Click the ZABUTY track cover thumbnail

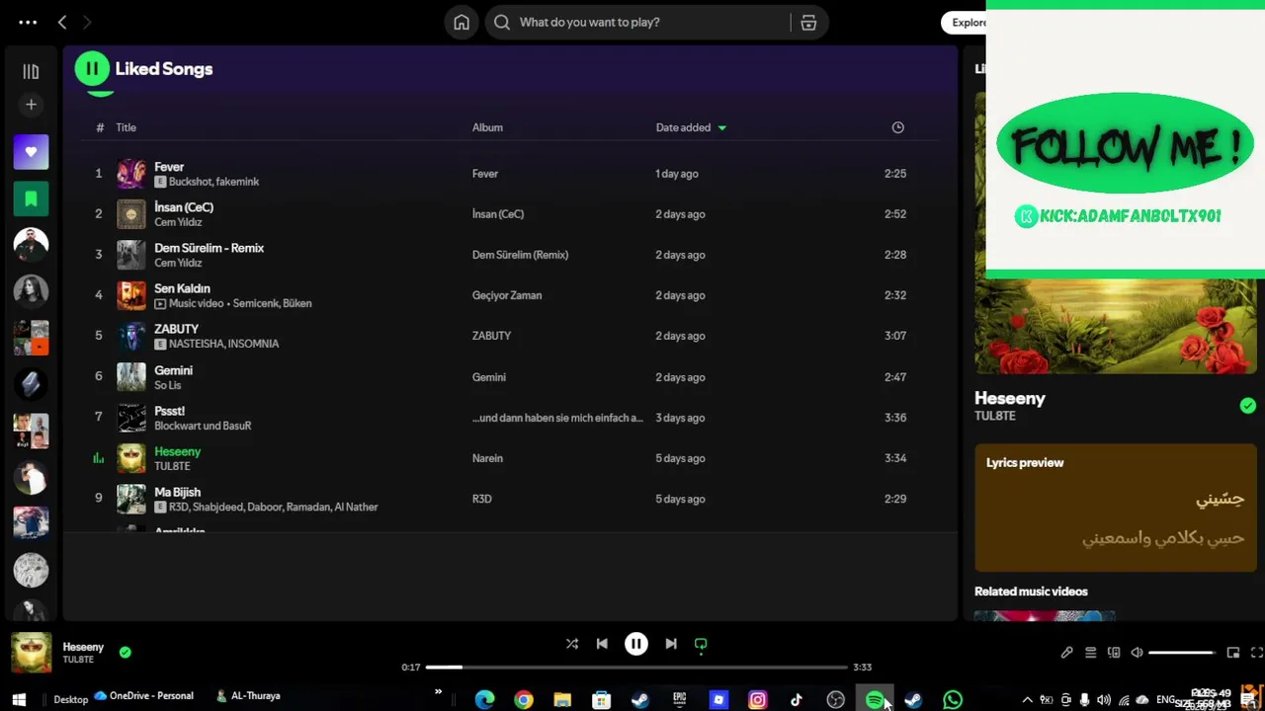click(131, 336)
